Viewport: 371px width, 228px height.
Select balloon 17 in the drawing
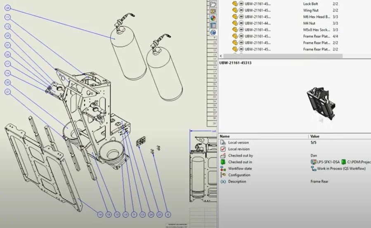point(7,64)
